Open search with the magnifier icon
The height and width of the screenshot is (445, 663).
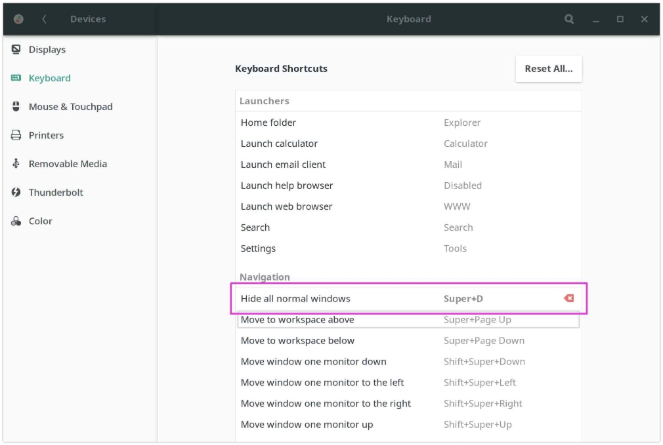(x=569, y=20)
